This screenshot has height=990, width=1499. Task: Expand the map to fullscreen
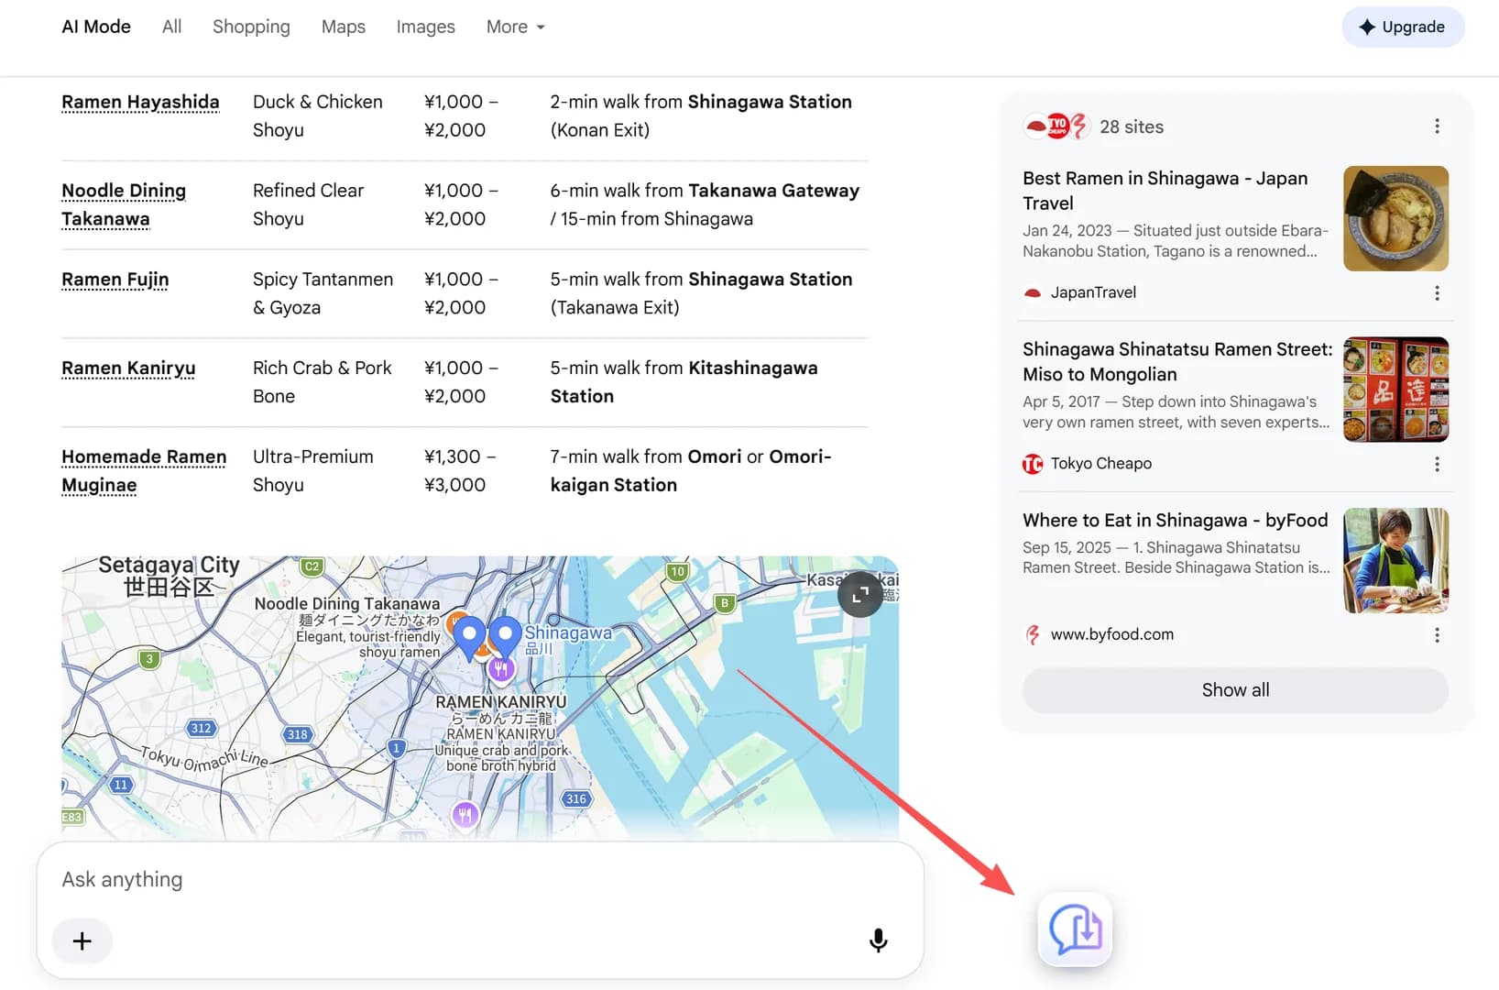(859, 595)
